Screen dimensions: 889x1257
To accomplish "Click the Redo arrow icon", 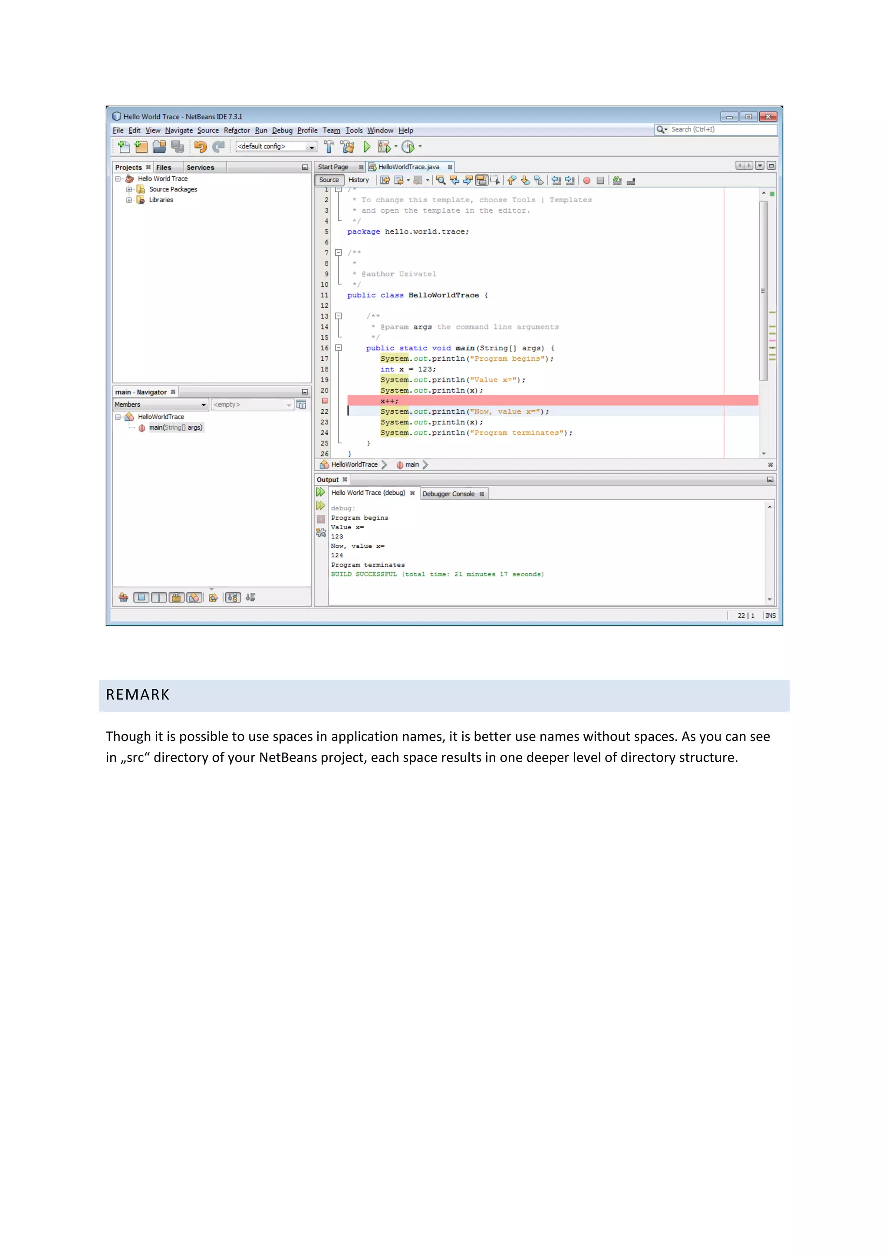I will coord(218,147).
